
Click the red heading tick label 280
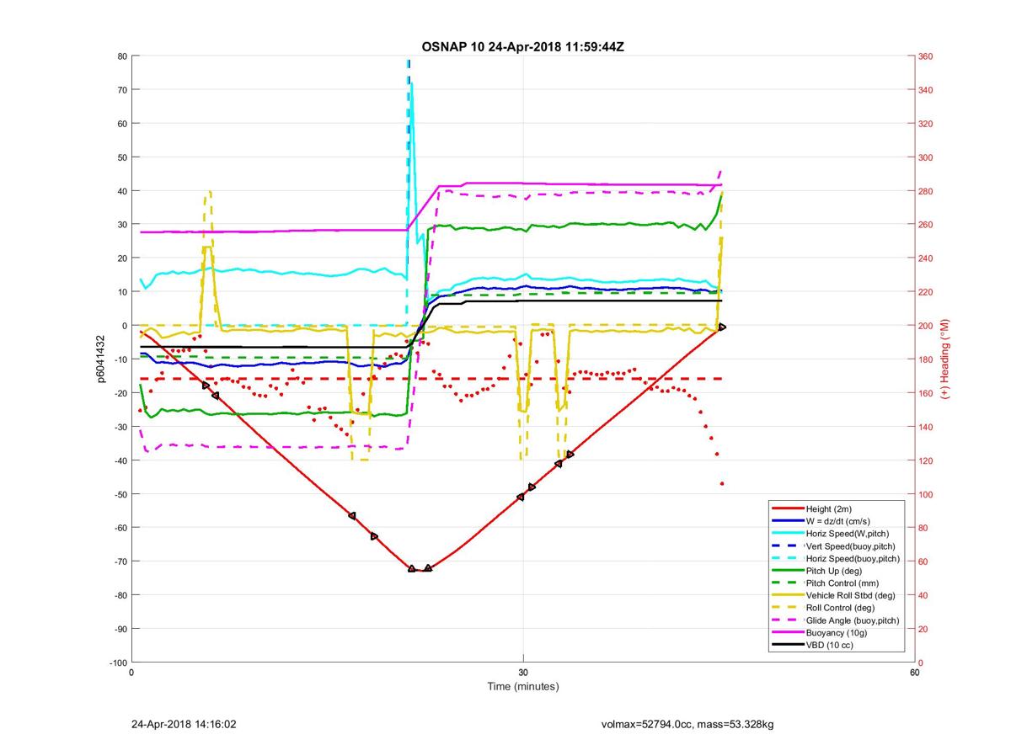click(927, 191)
